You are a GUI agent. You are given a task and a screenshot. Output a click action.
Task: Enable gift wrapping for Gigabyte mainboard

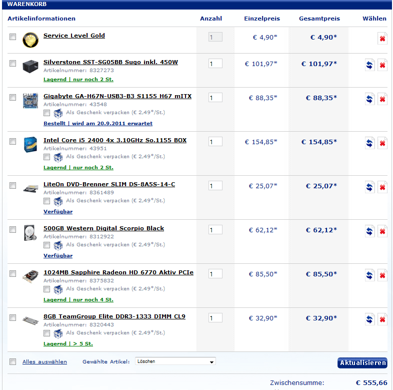[46, 113]
